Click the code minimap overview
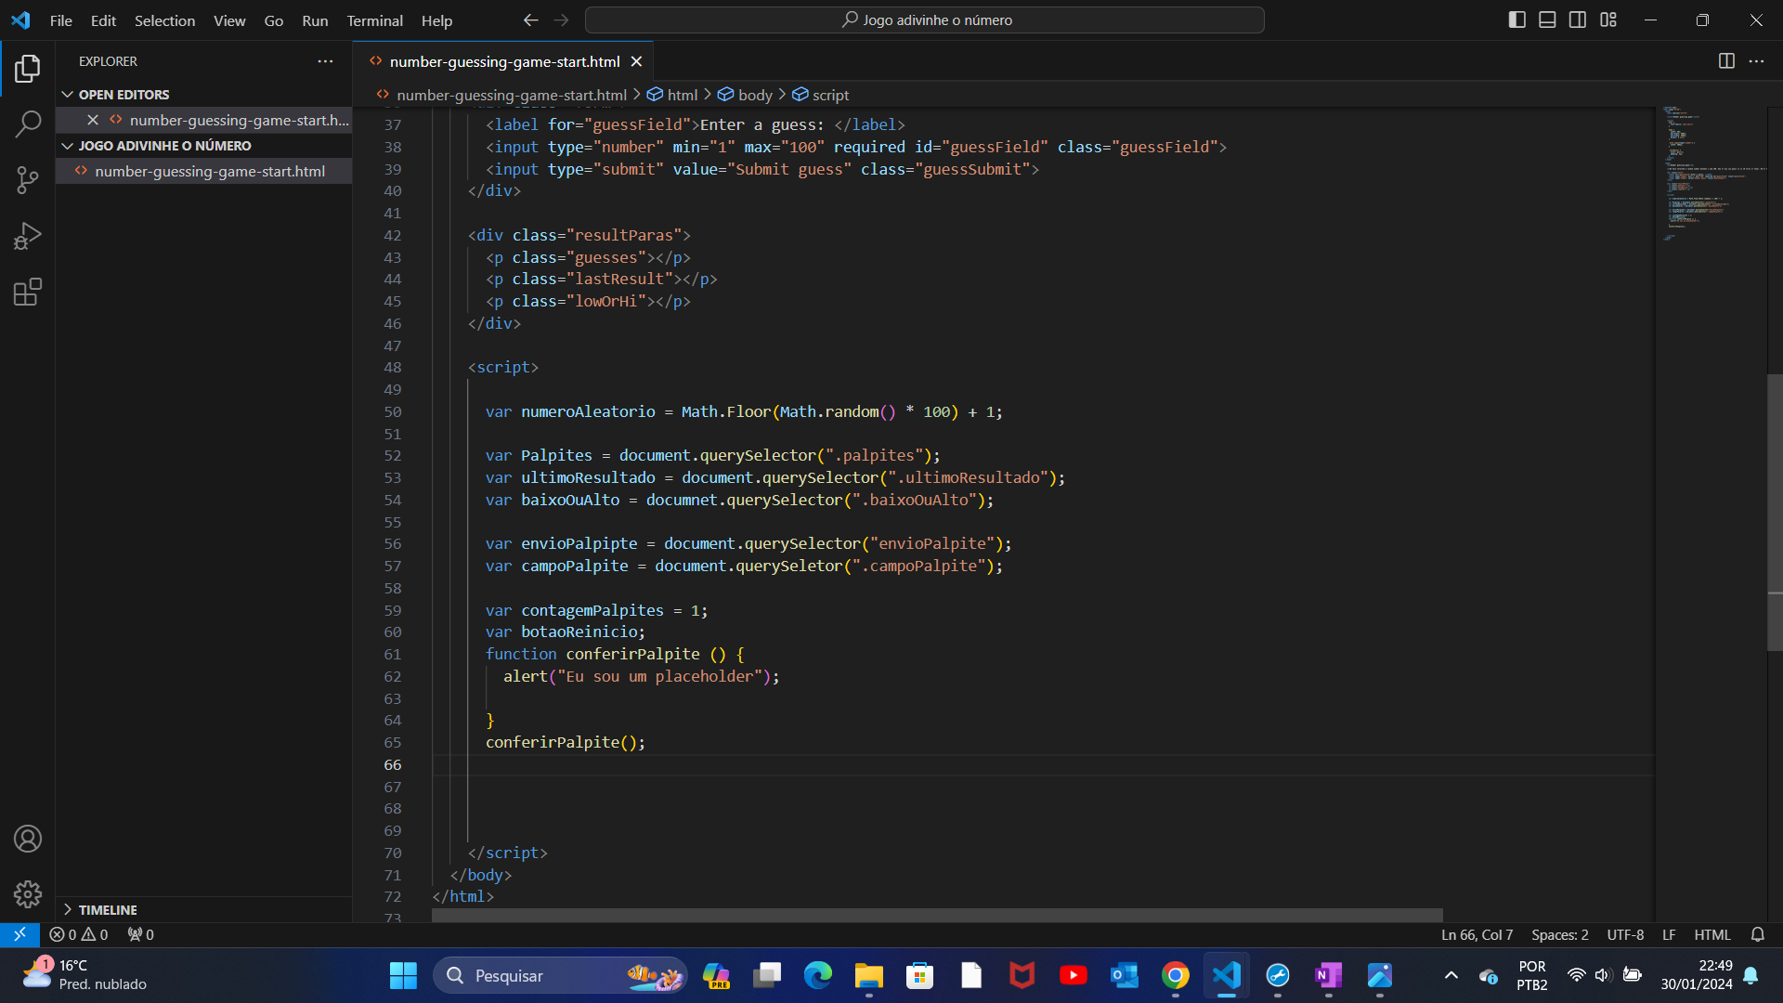The width and height of the screenshot is (1783, 1003). point(1711,173)
